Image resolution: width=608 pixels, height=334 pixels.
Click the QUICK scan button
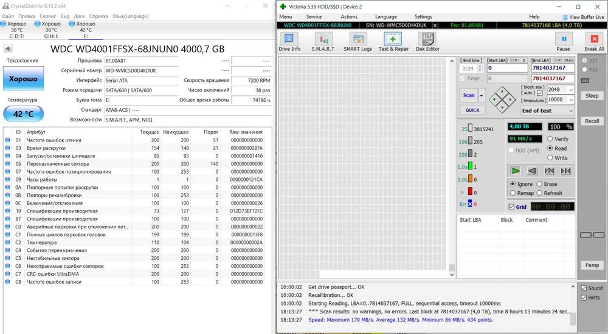[472, 110]
